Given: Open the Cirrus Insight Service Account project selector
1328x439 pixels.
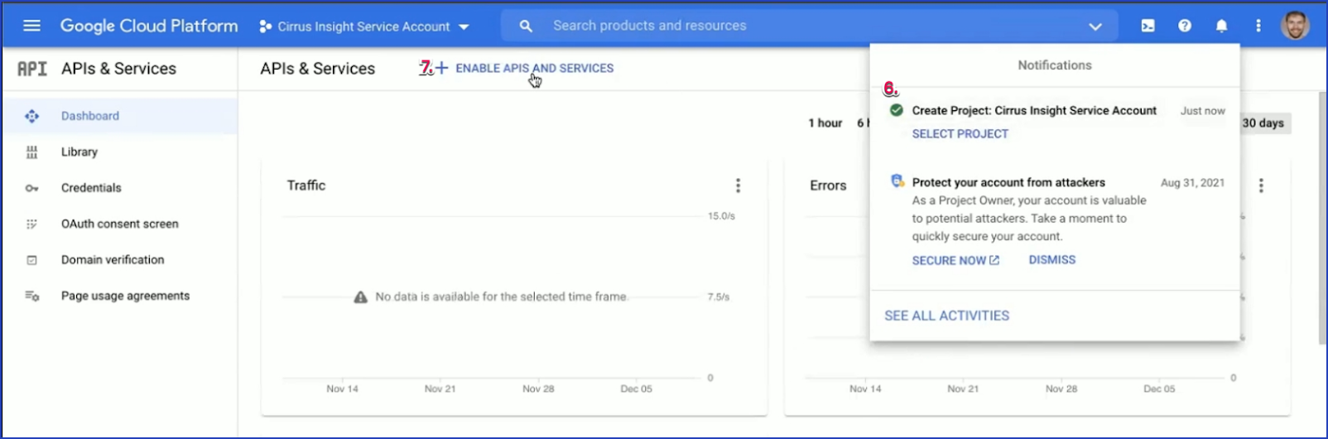Looking at the screenshot, I should [364, 27].
